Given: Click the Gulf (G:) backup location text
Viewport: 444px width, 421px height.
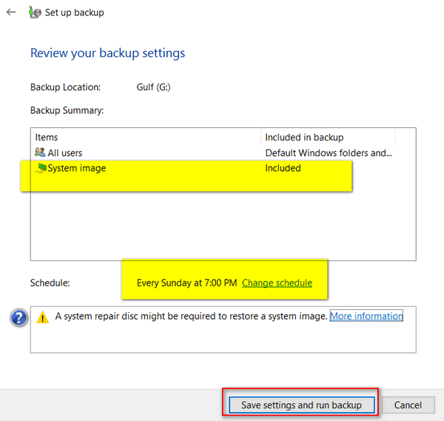Looking at the screenshot, I should click(153, 87).
